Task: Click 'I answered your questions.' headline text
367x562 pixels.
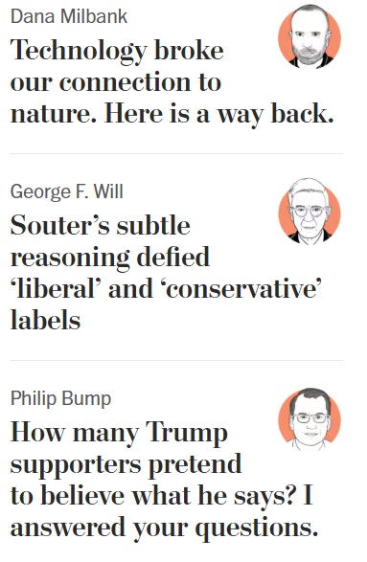Action: tap(164, 512)
